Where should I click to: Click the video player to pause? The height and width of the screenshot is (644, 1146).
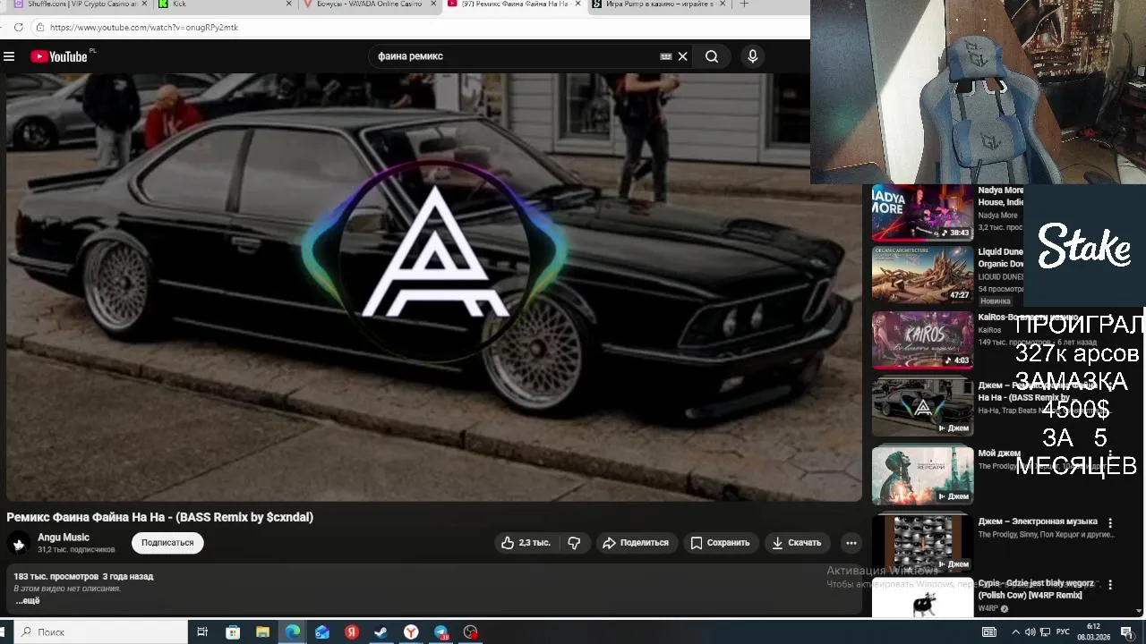[x=434, y=287]
